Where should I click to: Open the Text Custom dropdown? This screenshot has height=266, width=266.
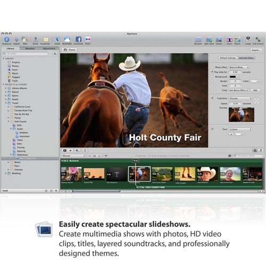(240, 129)
